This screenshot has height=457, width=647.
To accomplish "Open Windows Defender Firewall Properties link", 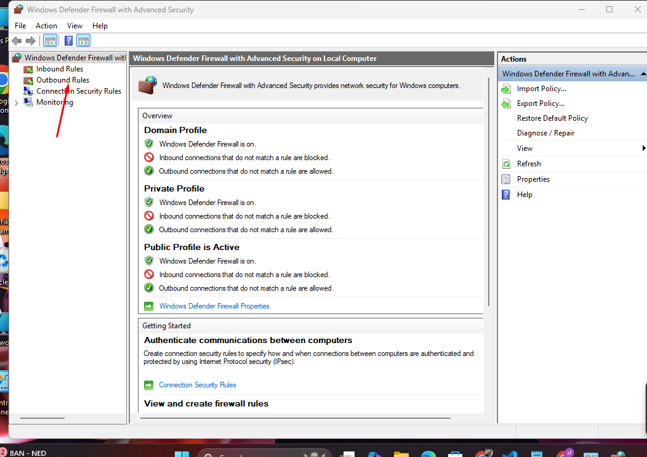I will coord(214,306).
